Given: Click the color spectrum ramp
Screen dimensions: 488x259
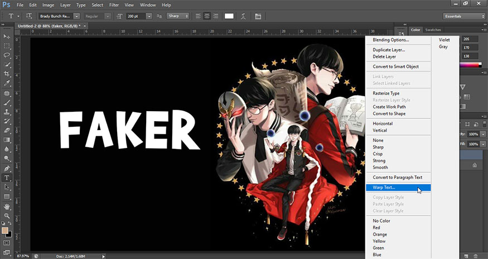Looking at the screenshot, I should click(x=471, y=65).
